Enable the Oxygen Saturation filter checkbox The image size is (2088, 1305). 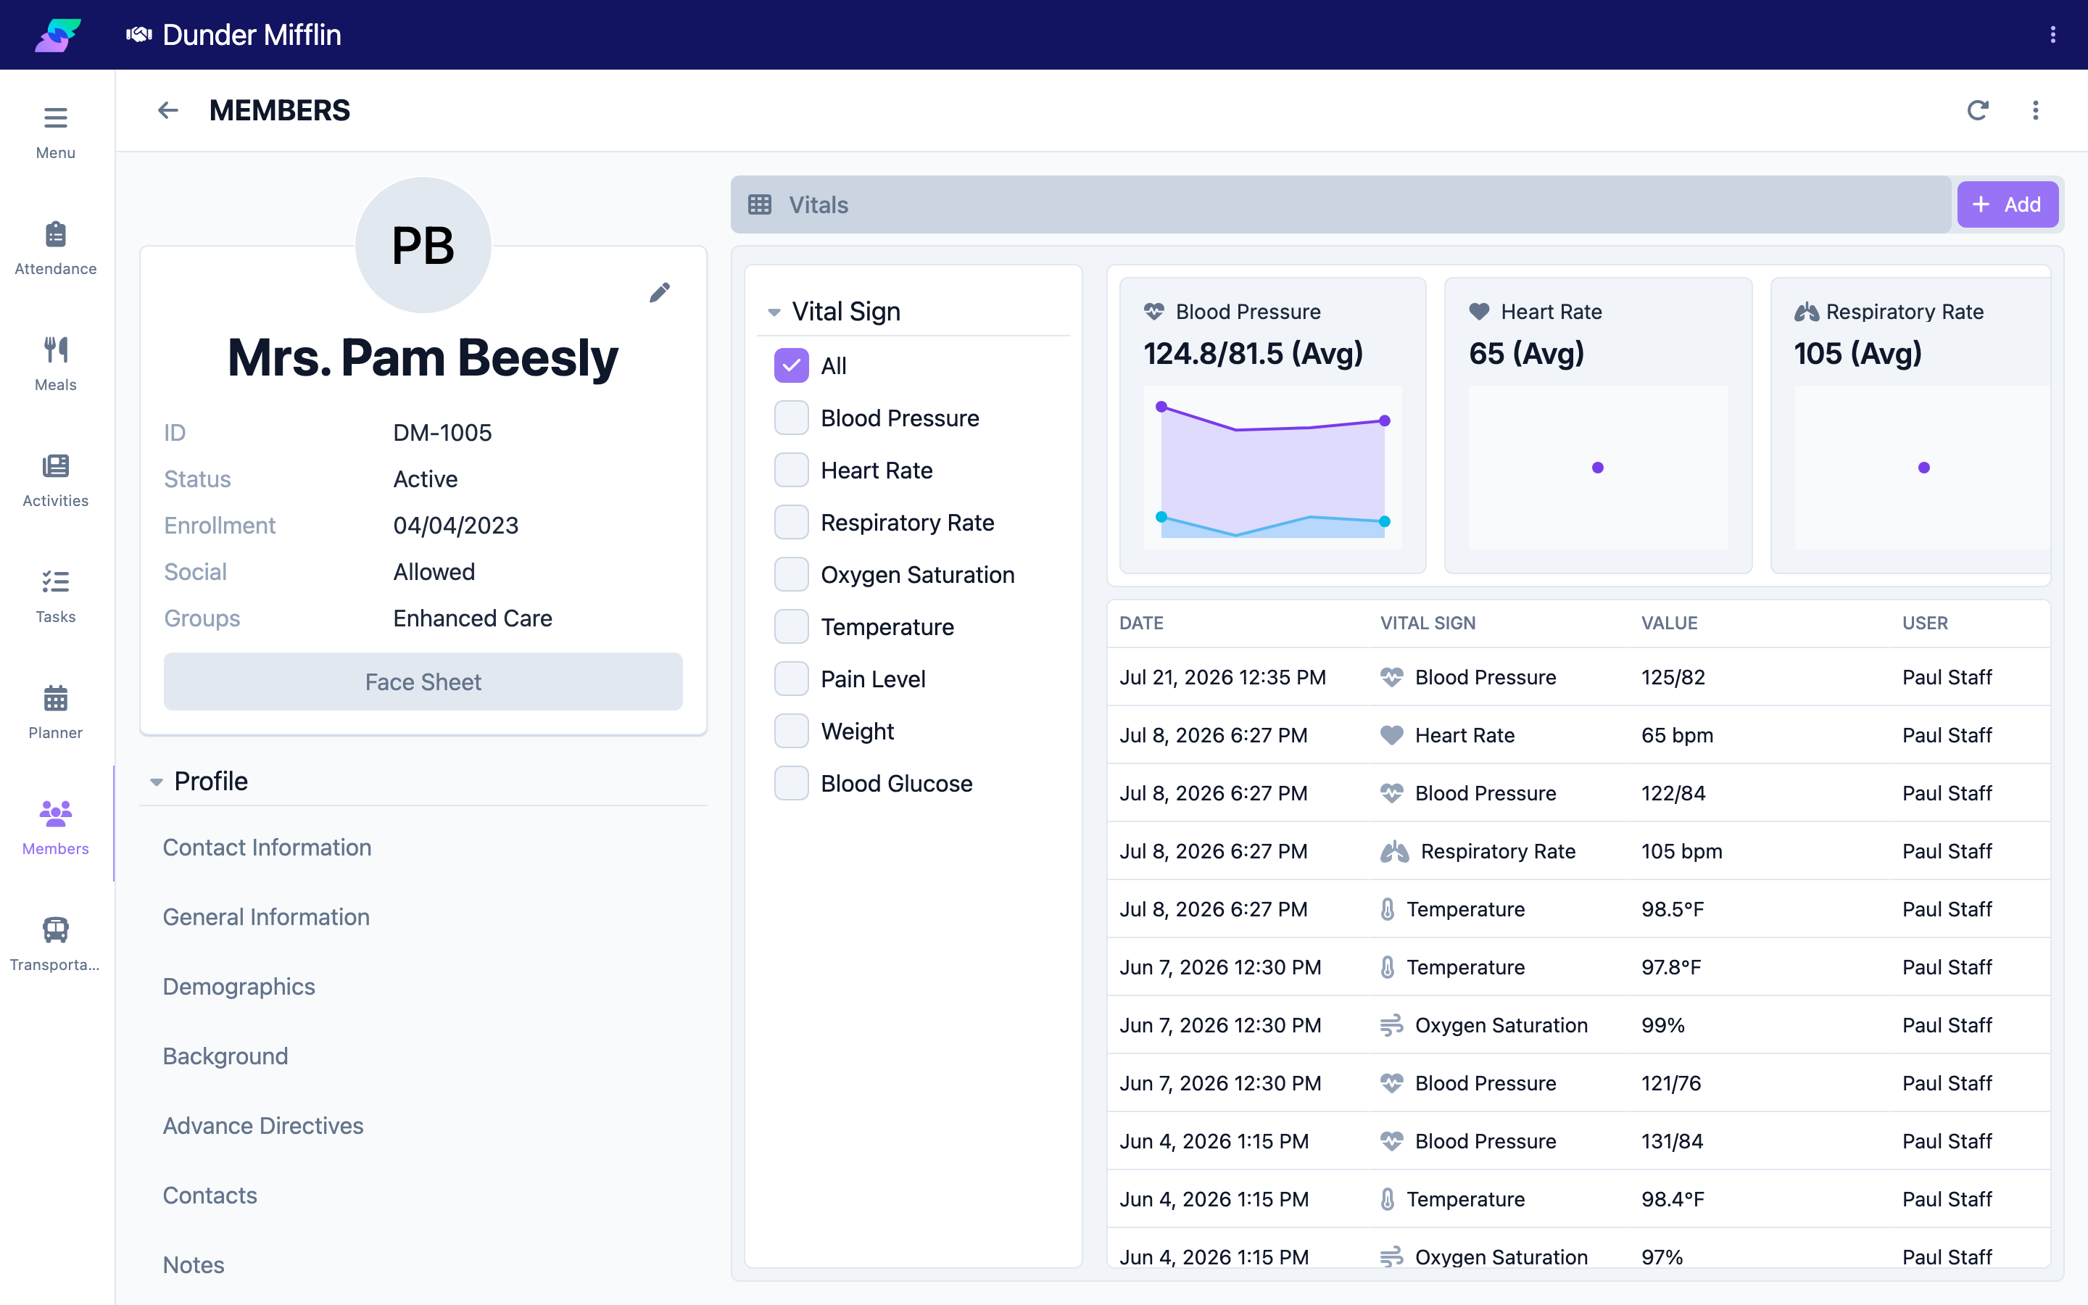pyautogui.click(x=791, y=575)
